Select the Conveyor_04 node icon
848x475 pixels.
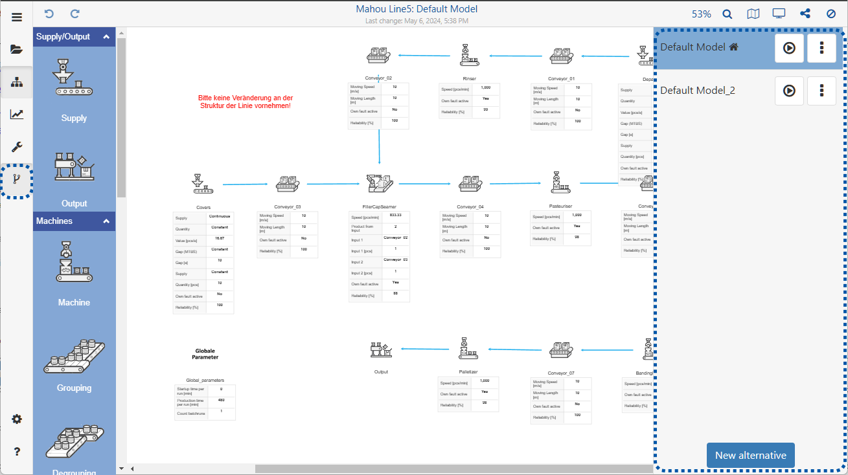pyautogui.click(x=470, y=184)
